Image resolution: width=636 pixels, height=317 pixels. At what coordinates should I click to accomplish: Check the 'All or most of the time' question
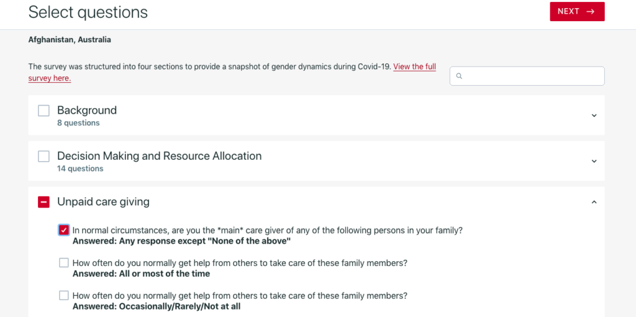[x=64, y=263]
